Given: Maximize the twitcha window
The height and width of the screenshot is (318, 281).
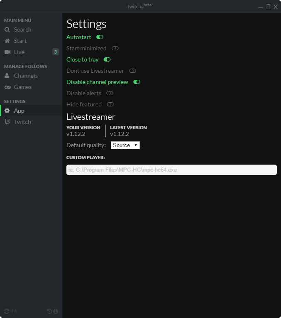Looking at the screenshot, I should point(268,7).
